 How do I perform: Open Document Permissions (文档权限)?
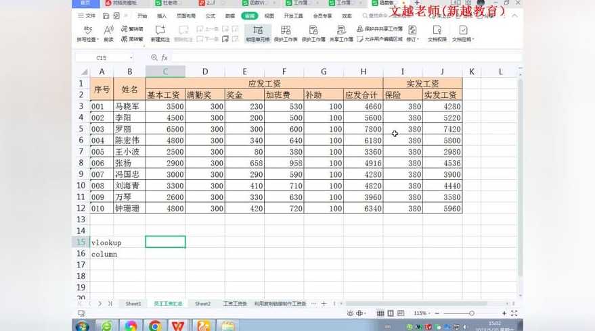click(x=437, y=33)
